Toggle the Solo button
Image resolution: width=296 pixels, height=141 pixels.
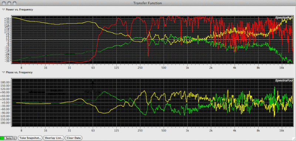[x=9, y=138]
